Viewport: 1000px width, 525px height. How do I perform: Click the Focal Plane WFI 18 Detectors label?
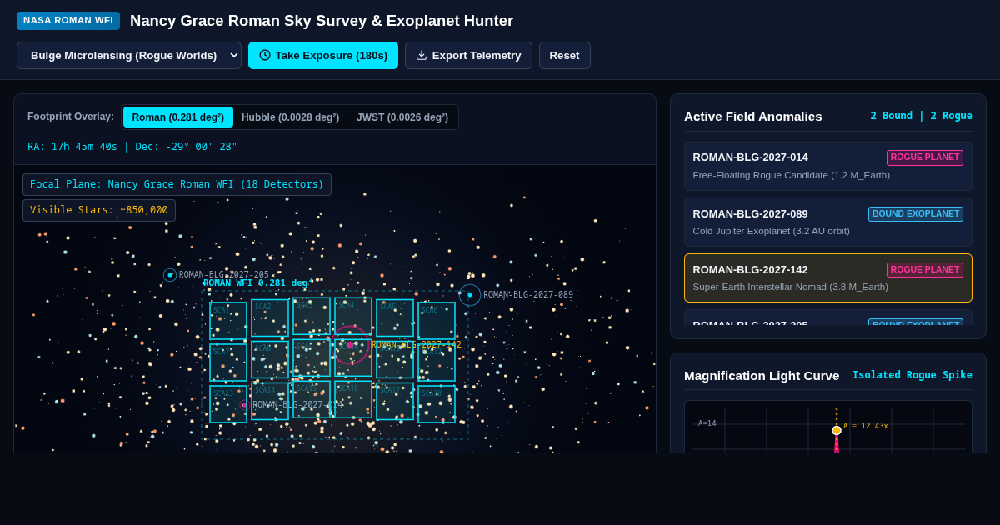click(x=177, y=184)
